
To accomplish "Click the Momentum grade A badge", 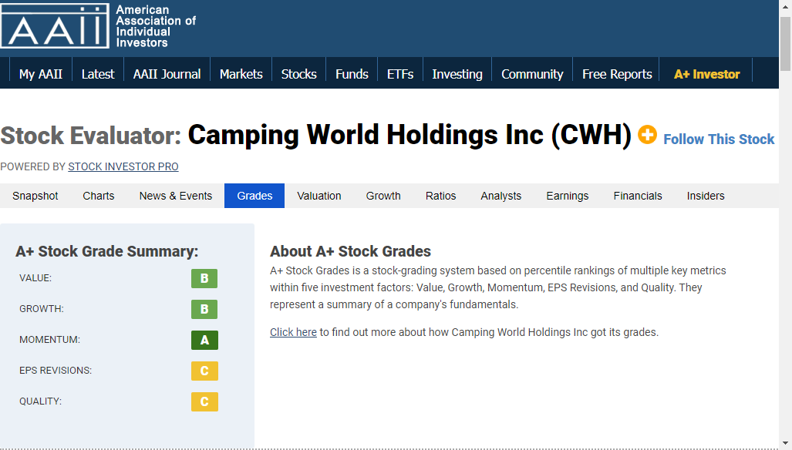I will [x=204, y=340].
